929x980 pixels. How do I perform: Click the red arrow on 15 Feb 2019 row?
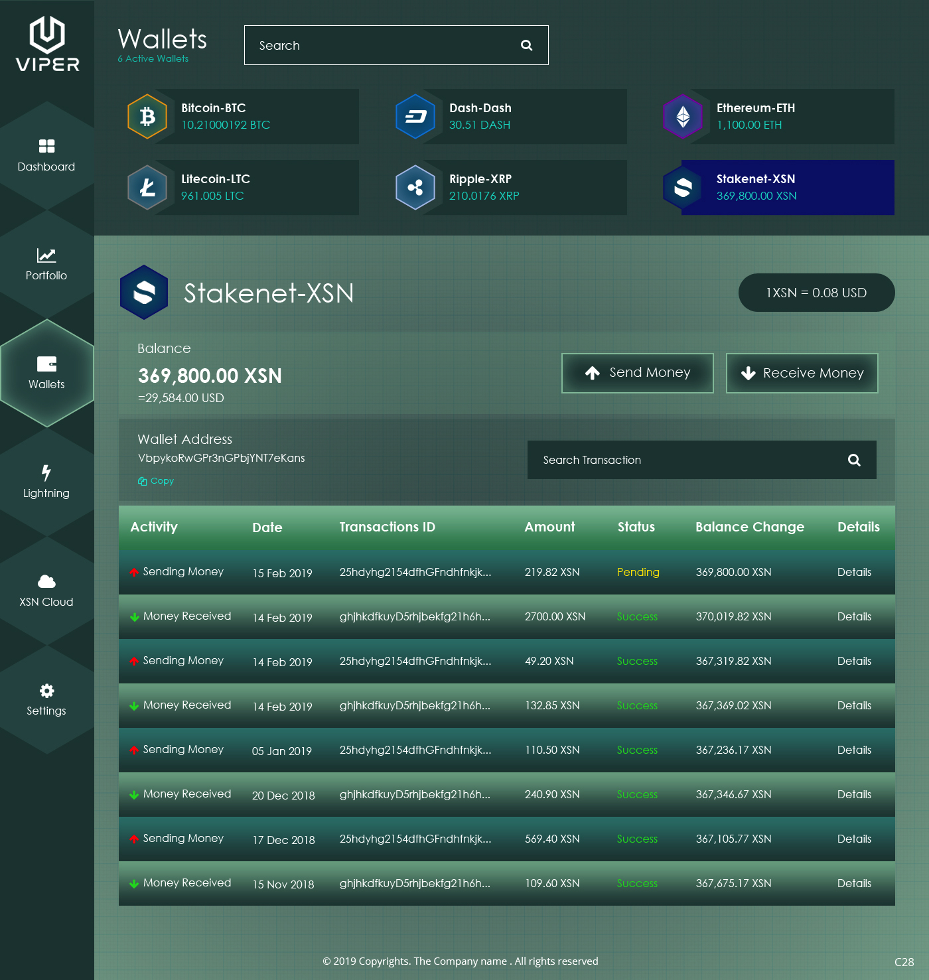point(134,572)
